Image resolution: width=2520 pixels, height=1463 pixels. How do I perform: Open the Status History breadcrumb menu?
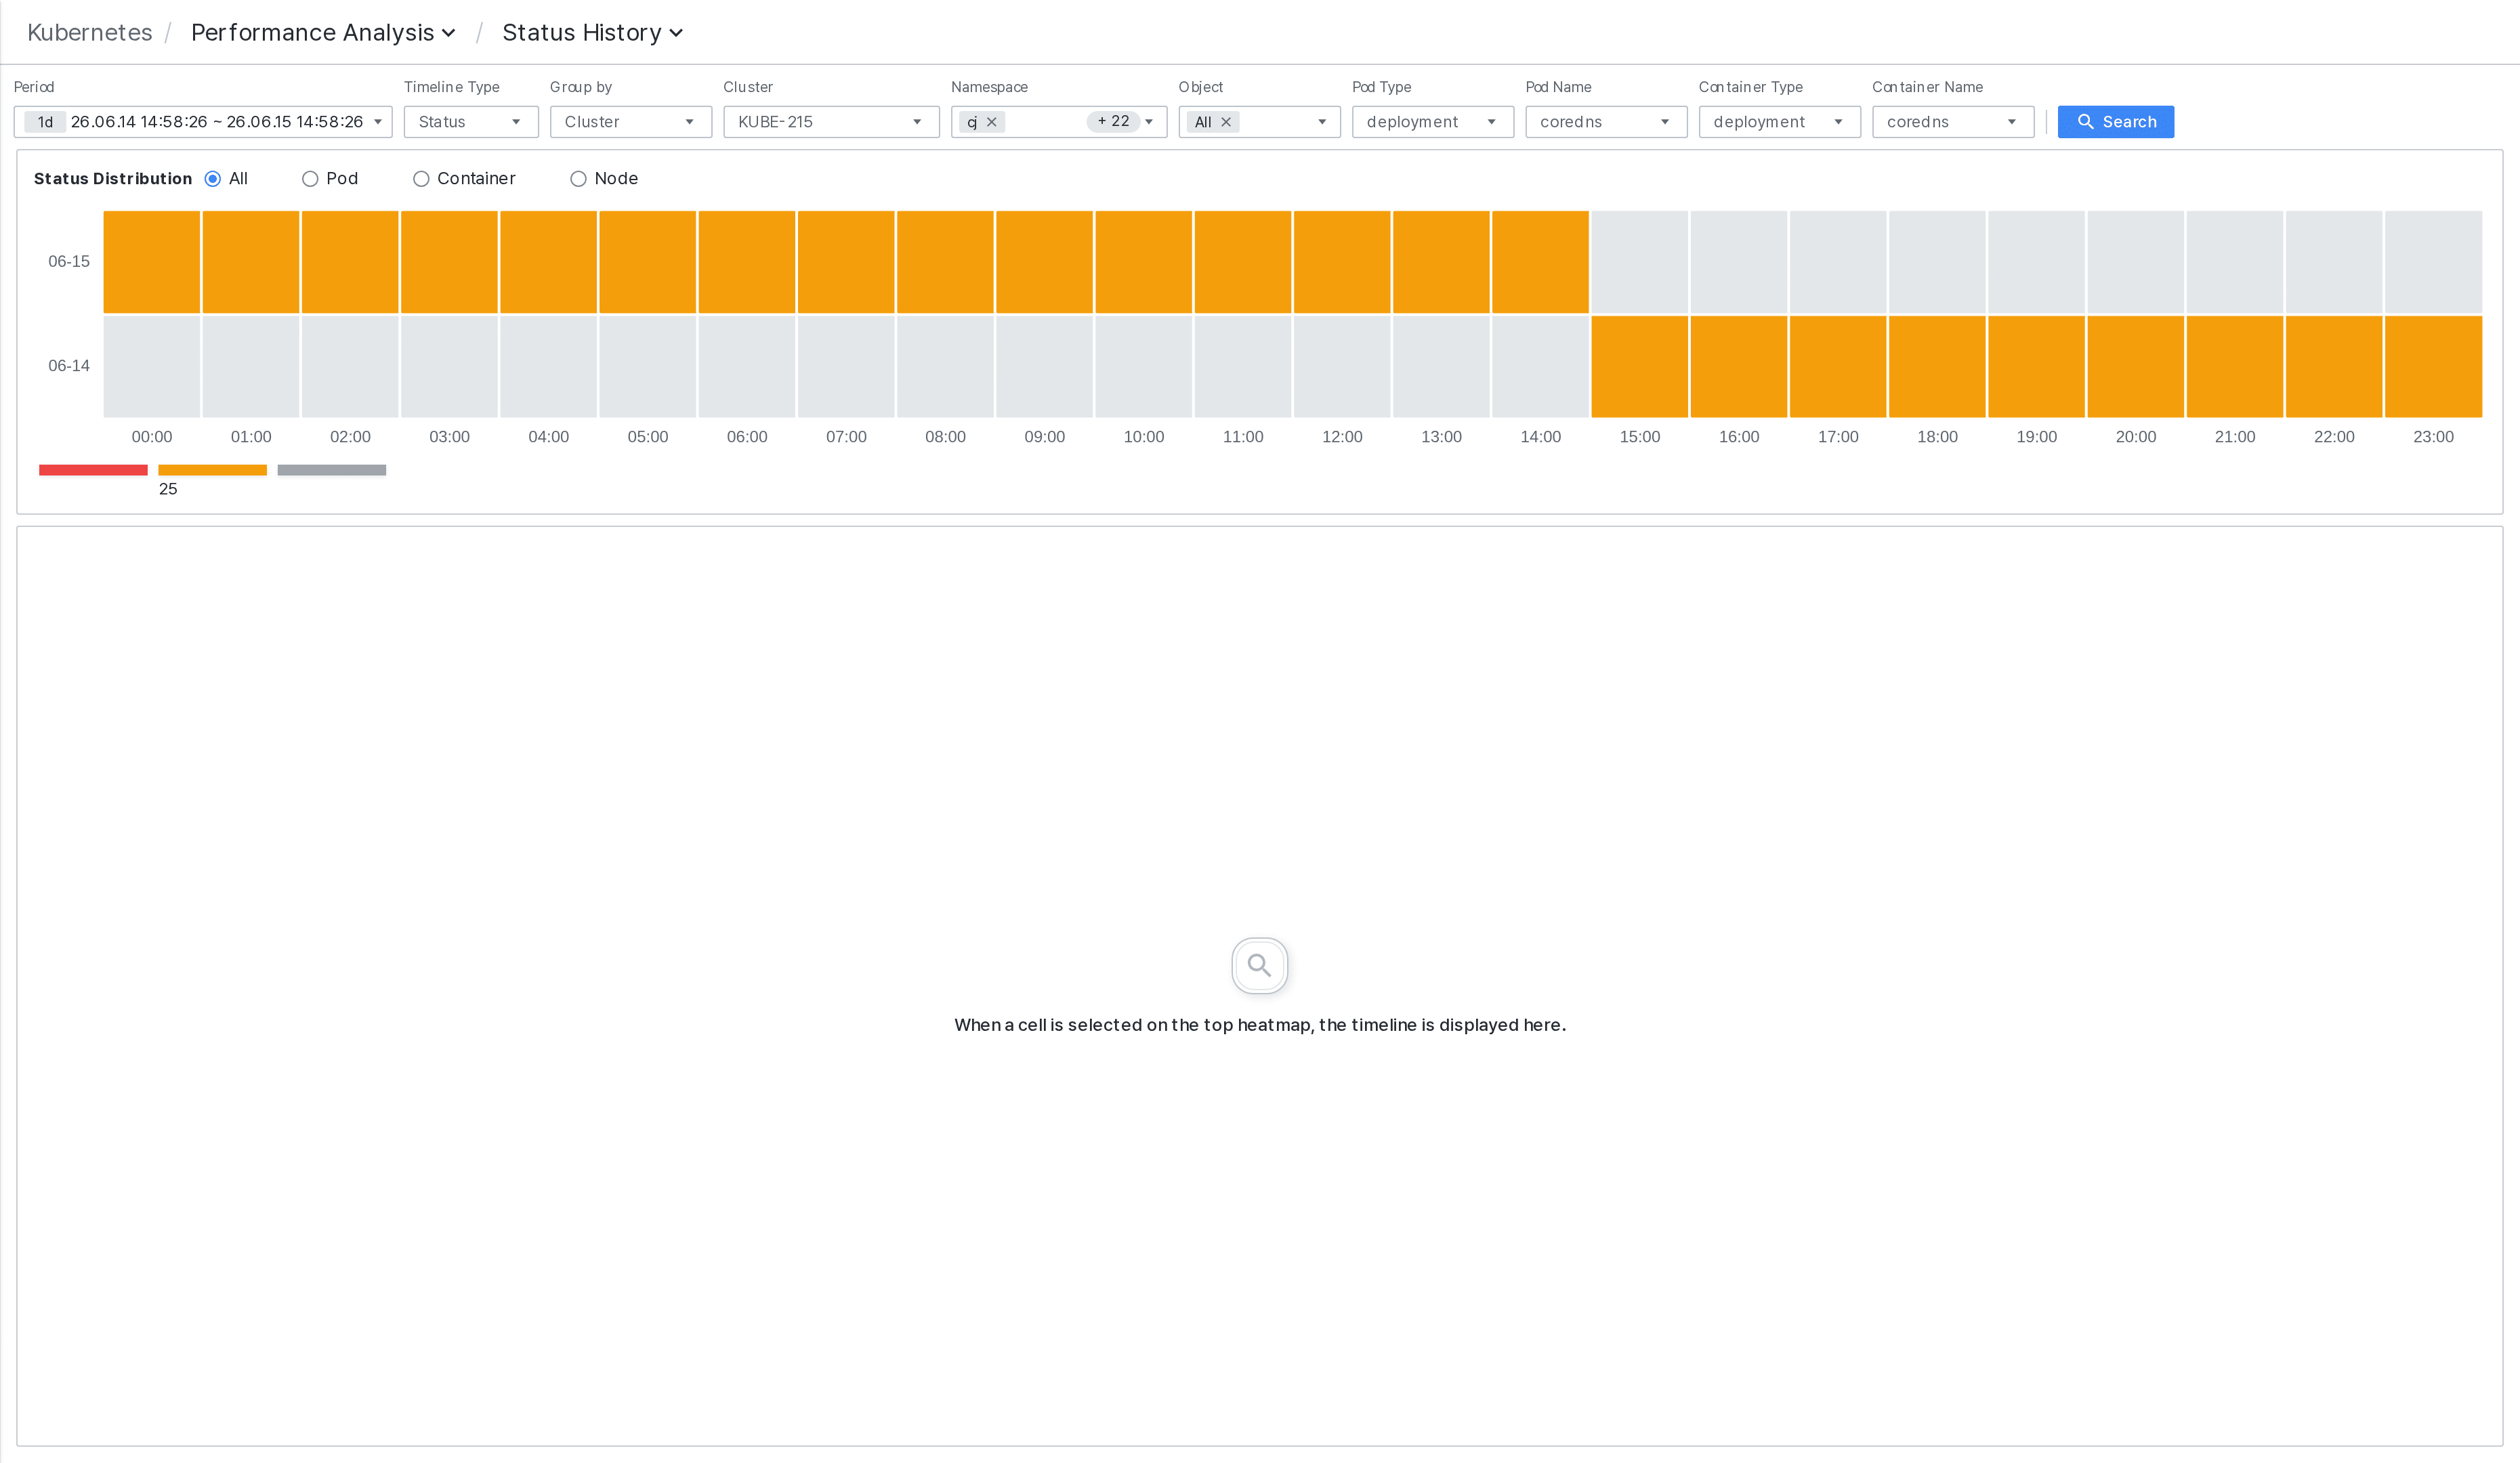click(592, 33)
